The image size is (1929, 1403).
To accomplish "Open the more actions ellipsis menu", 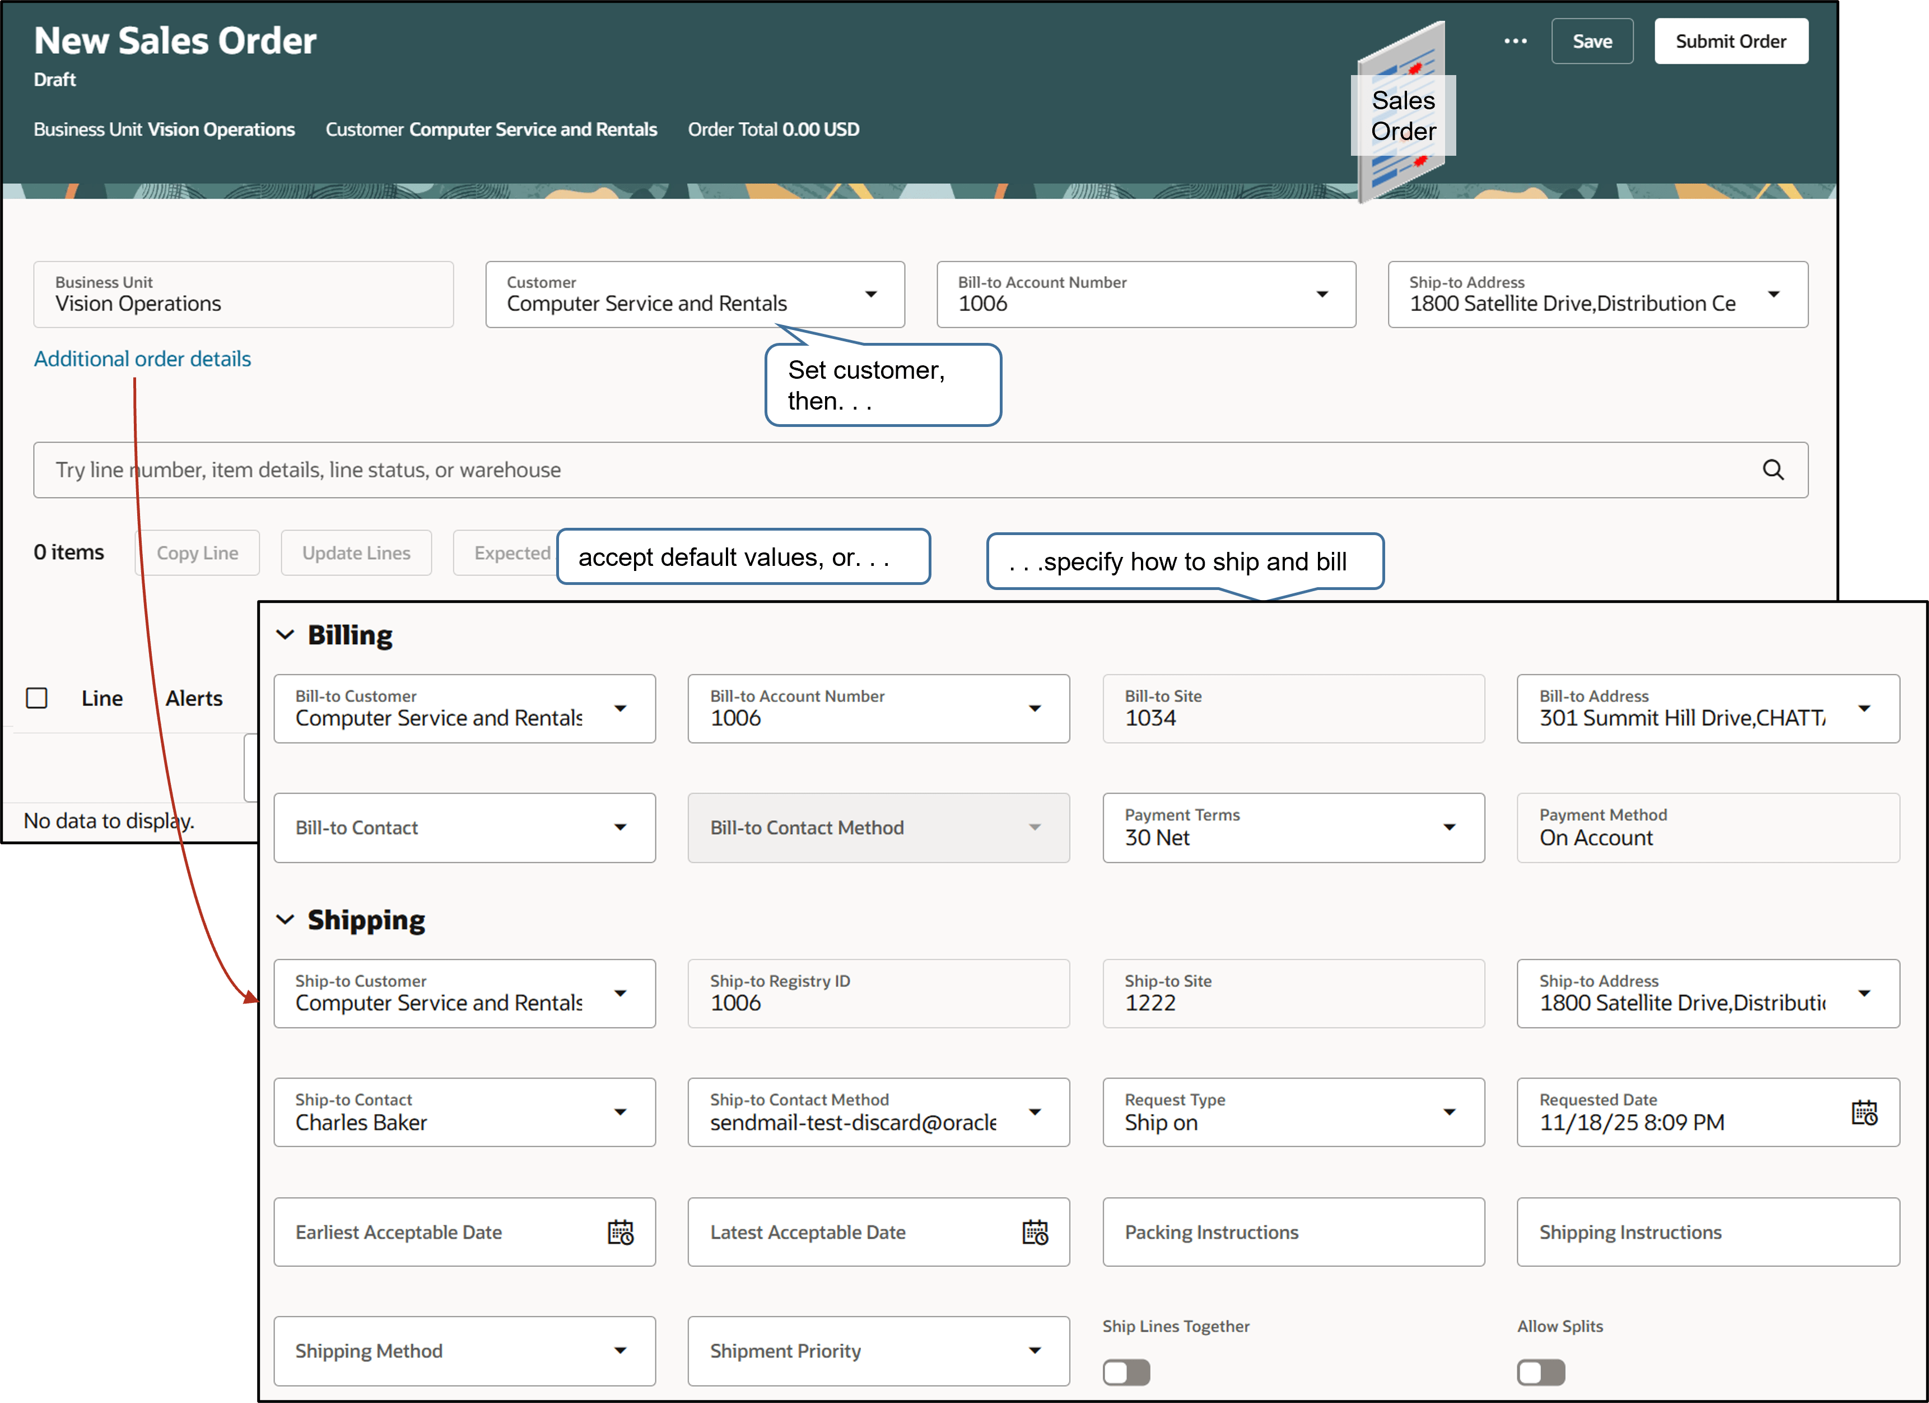I will (1516, 41).
